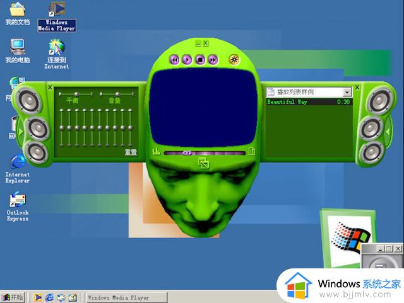Image resolution: width=404 pixels, height=303 pixels.
Task: Toggle the playlist panel with the document icon
Action: tap(252, 151)
